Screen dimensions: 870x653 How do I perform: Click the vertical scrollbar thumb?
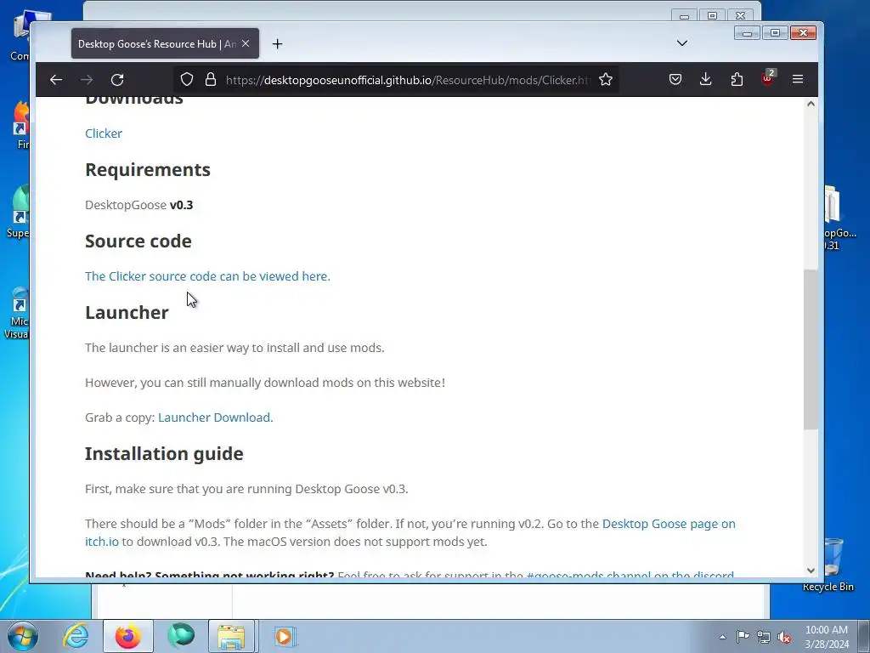point(811,349)
